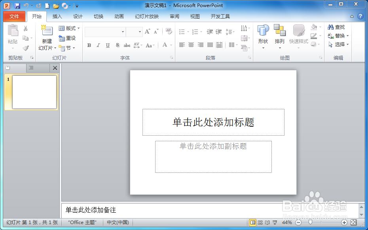Click the 中文(中国) language status button
This screenshot has width=368, height=230.
(x=118, y=222)
